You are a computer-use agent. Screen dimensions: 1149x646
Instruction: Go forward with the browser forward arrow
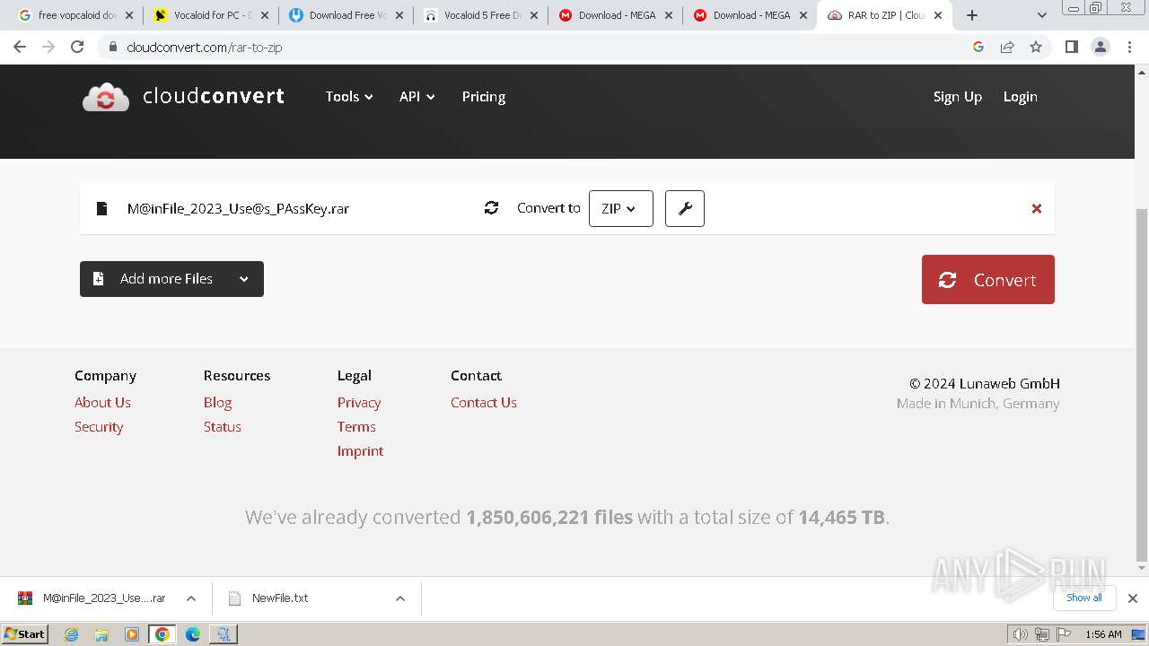click(48, 47)
